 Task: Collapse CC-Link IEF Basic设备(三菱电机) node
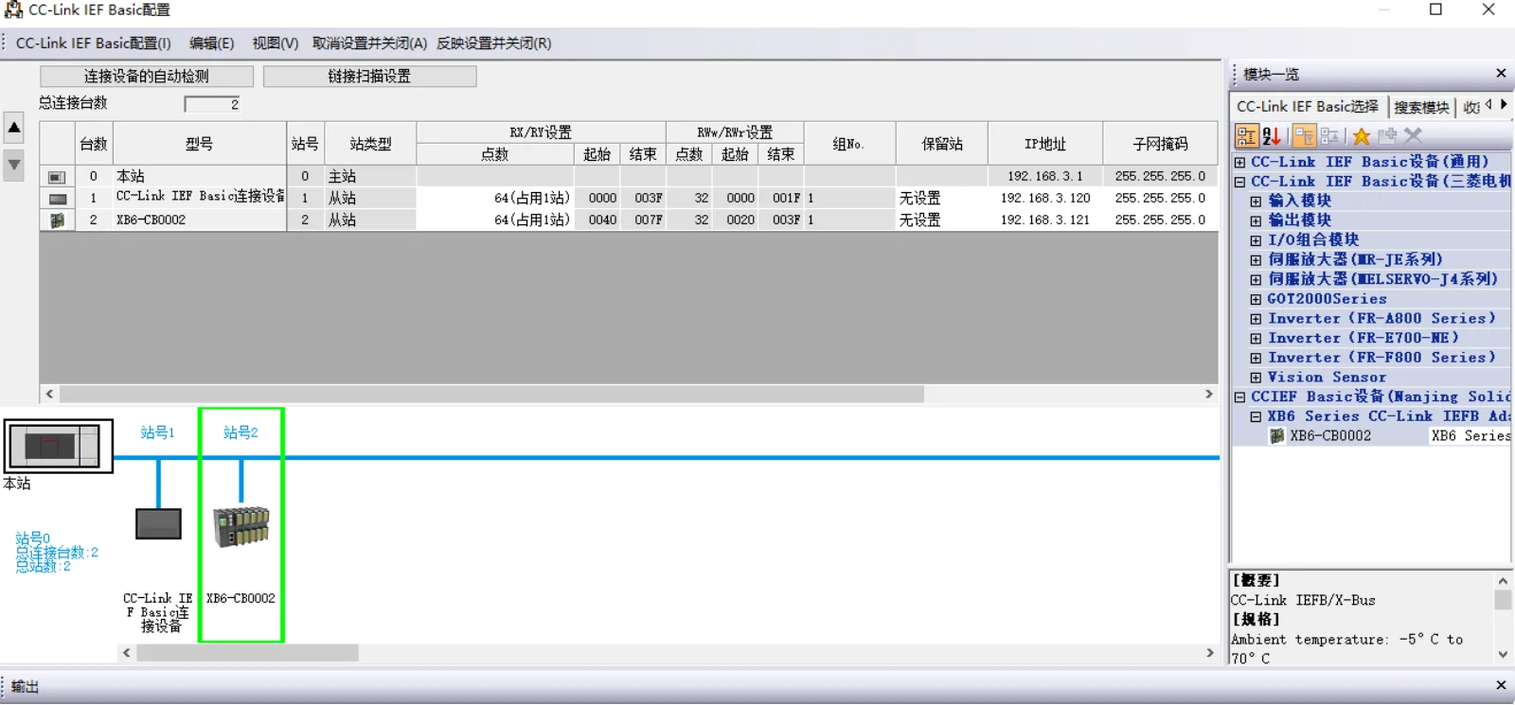(x=1239, y=182)
